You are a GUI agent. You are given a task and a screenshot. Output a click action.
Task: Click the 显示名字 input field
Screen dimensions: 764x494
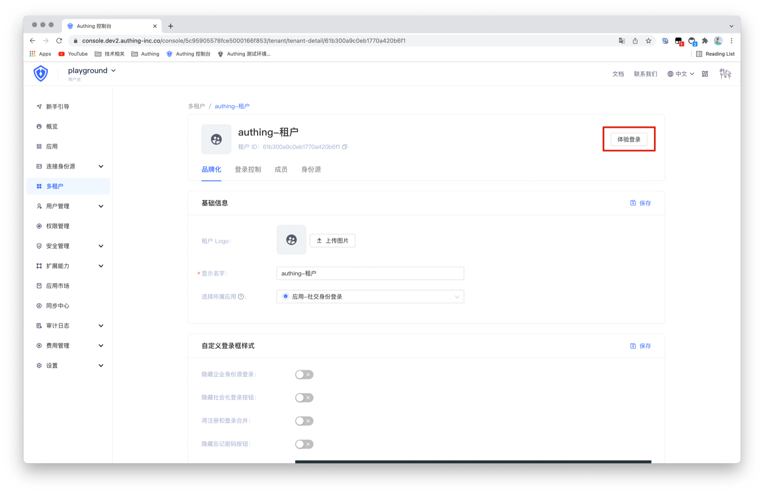coord(370,273)
